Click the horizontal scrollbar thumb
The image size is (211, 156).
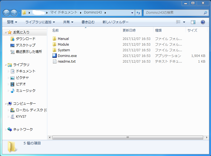tap(128, 137)
